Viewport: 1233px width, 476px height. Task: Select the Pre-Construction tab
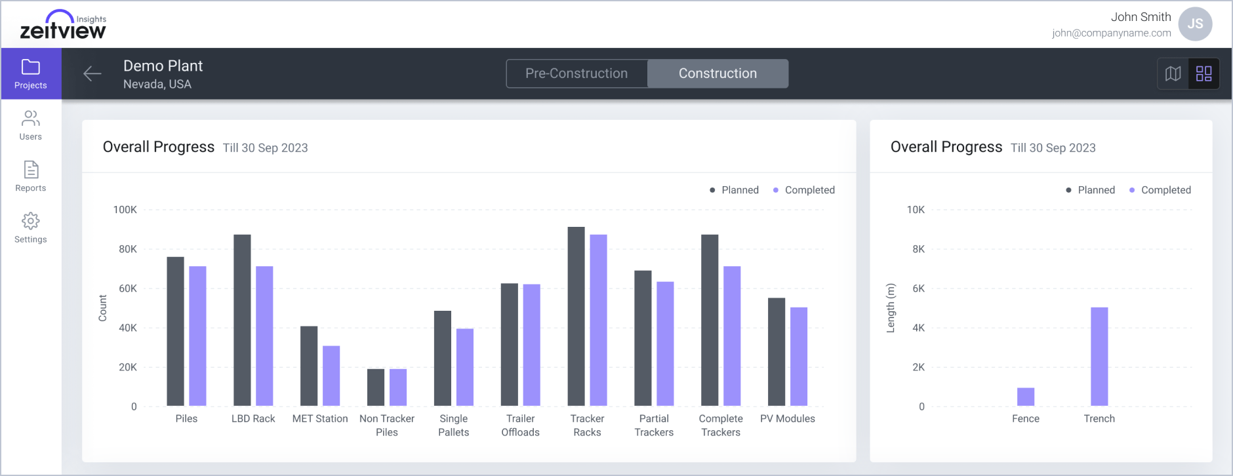[x=576, y=73]
